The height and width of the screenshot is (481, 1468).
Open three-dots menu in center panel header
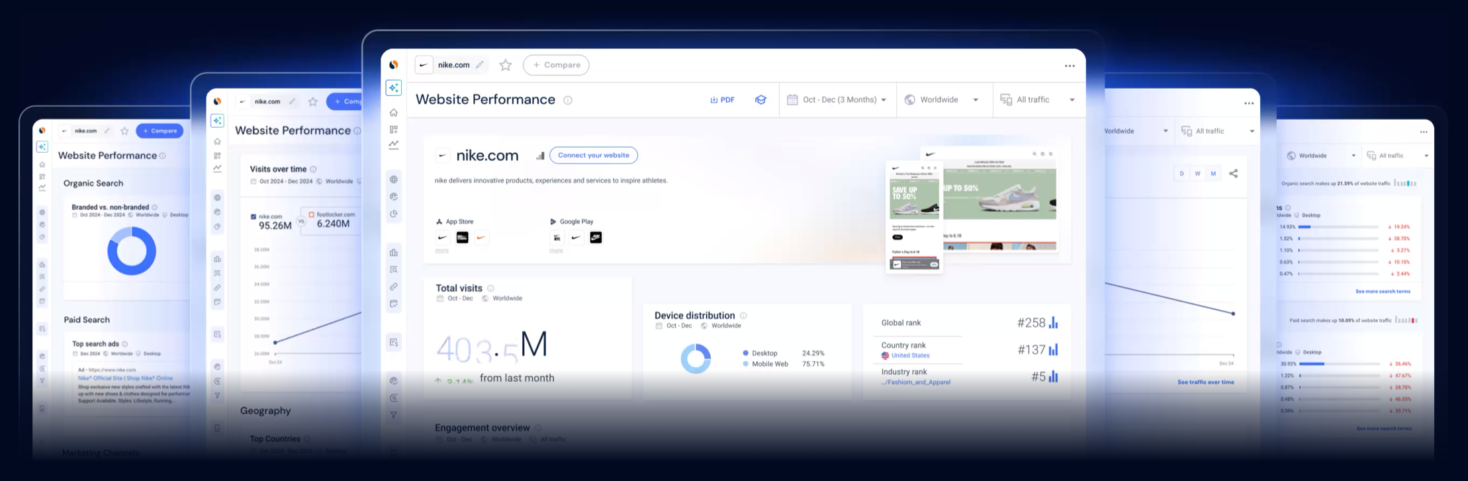coord(1070,66)
